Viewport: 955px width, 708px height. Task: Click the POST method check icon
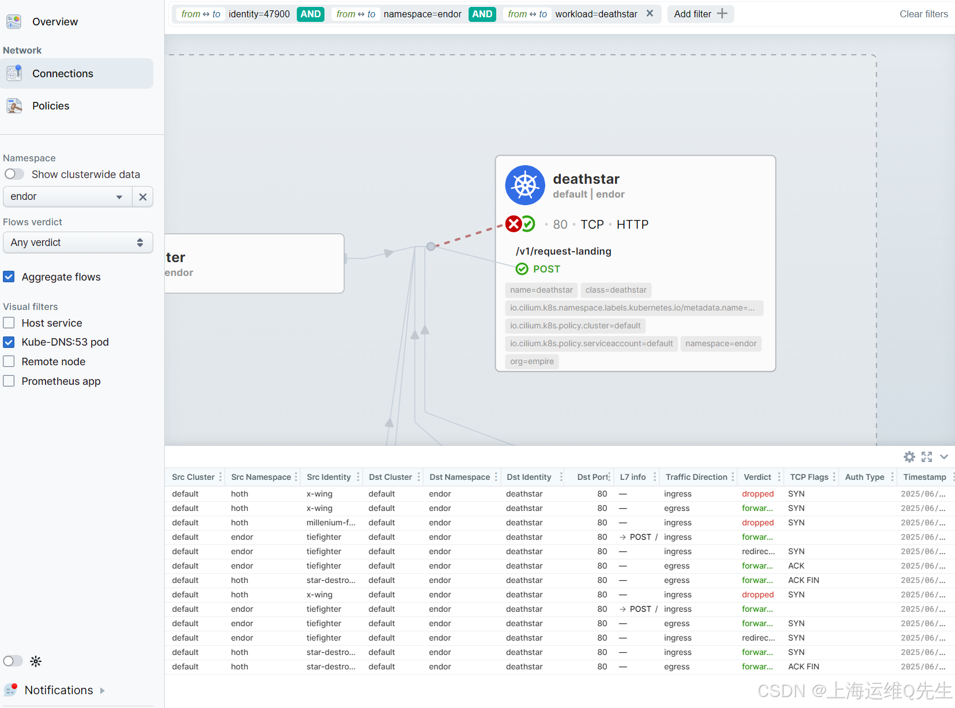pos(522,269)
